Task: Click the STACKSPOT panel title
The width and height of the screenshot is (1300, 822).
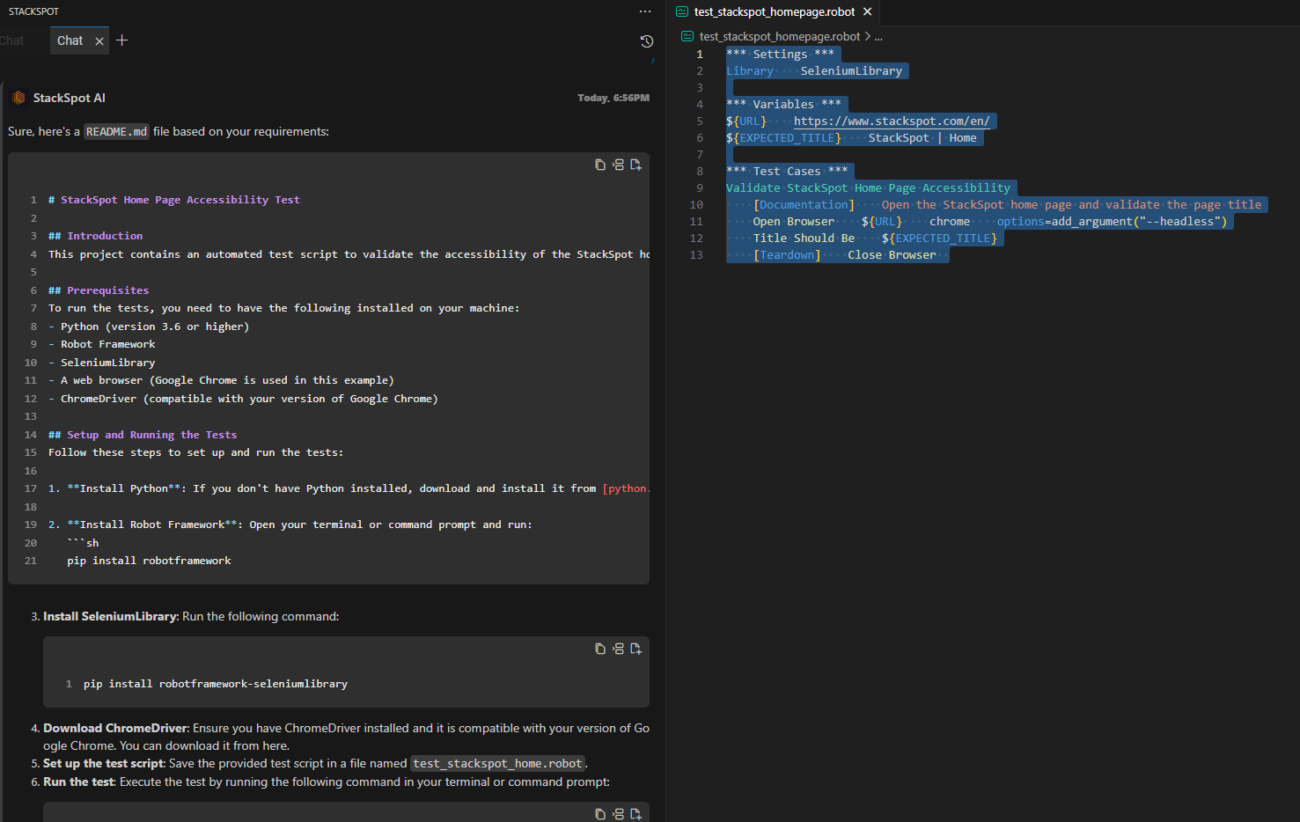Action: tap(33, 11)
